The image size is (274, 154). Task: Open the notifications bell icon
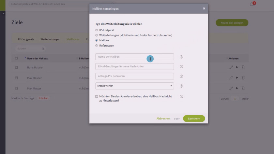252,4
